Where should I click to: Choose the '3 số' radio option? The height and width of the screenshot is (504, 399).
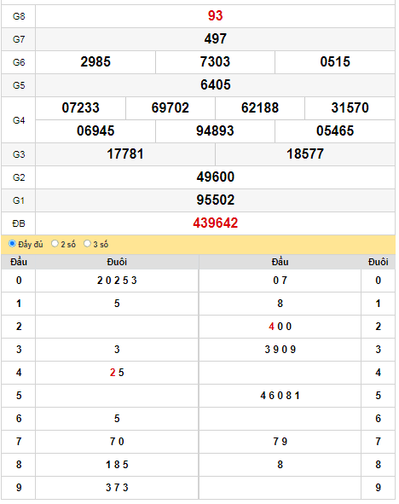pos(87,244)
